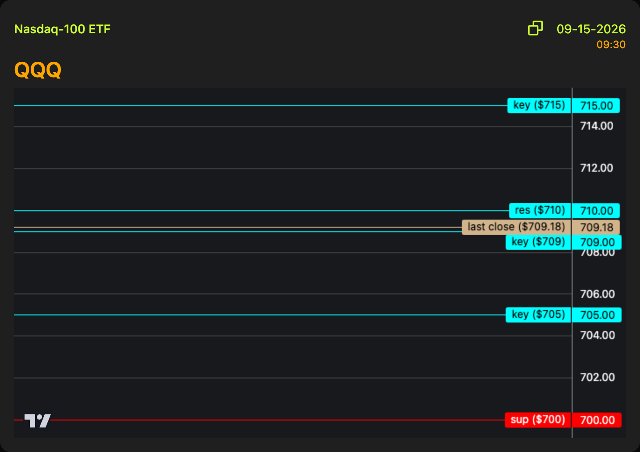This screenshot has width=640, height=452.
Task: Click the 702.00 price scale value
Action: coord(597,378)
